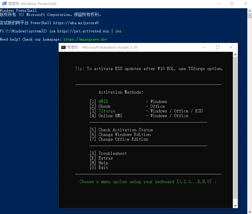Click the PowerShell window title icon
Screen dimensions: 252x214
tap(4, 4)
